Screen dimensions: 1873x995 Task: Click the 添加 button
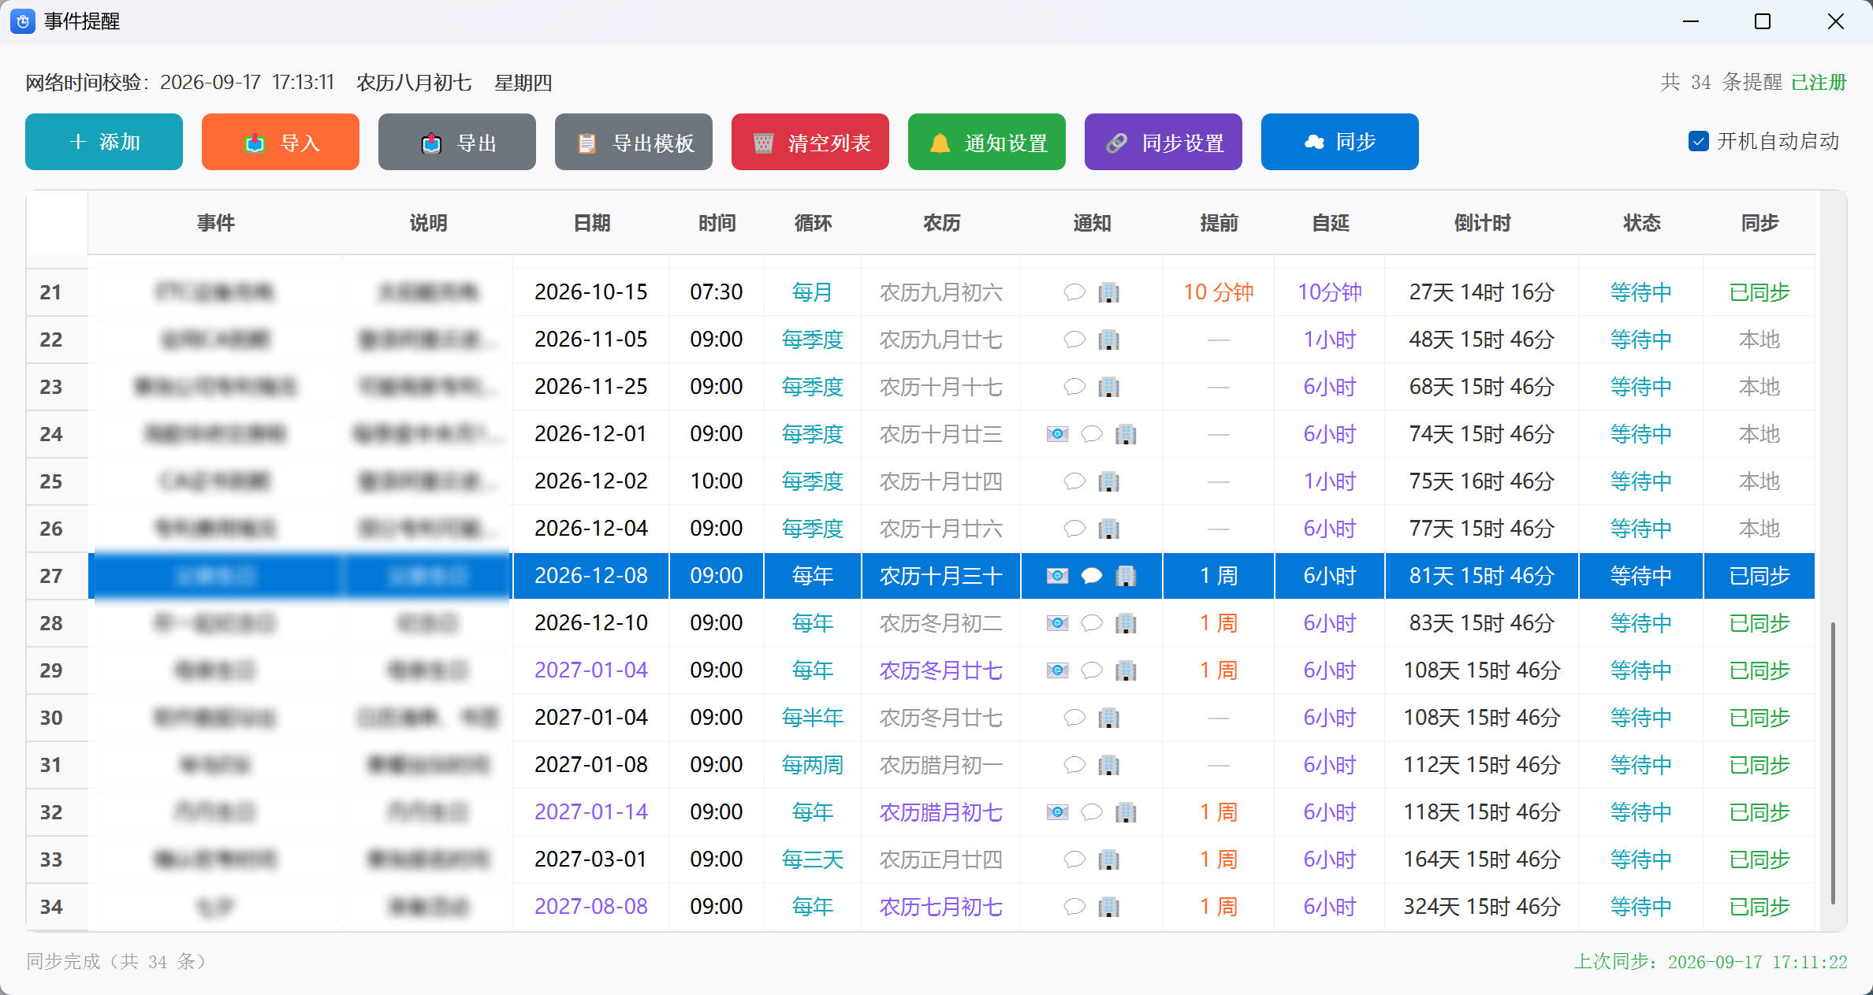104,142
